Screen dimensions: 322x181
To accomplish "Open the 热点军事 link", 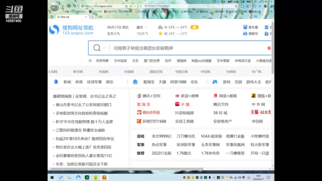I will [159, 145].
